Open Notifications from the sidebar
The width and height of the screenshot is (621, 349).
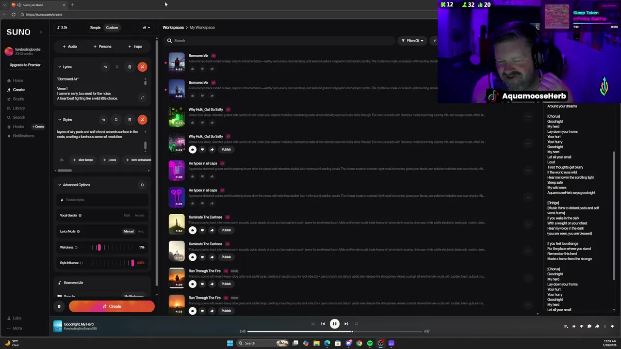21,136
